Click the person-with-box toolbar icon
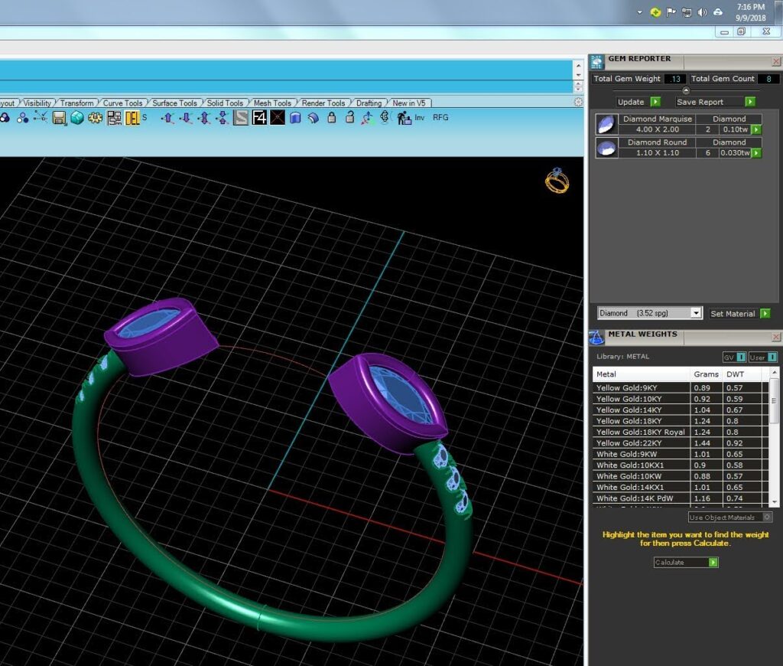This screenshot has width=783, height=666. [404, 118]
